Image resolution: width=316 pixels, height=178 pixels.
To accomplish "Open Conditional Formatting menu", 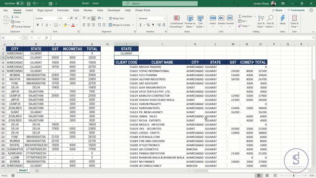I will click(x=176, y=21).
